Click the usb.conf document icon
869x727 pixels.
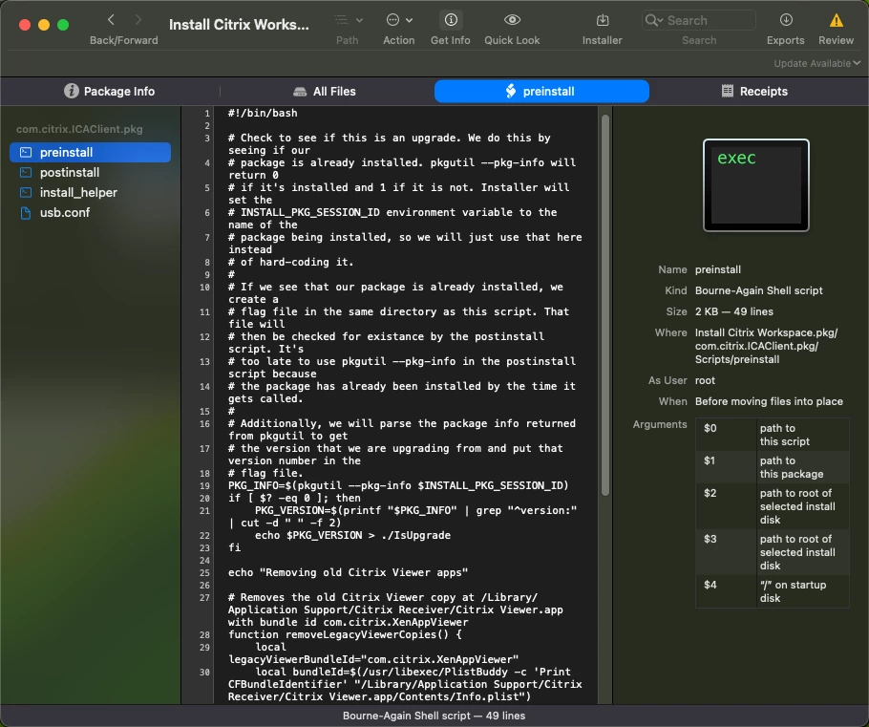(x=26, y=212)
